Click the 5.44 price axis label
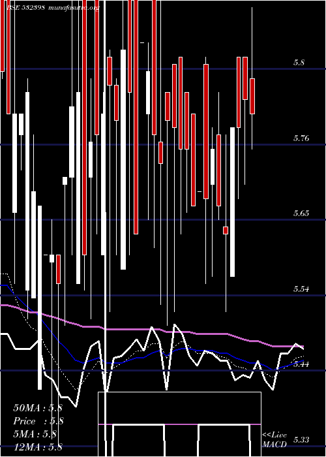 click(x=301, y=364)
